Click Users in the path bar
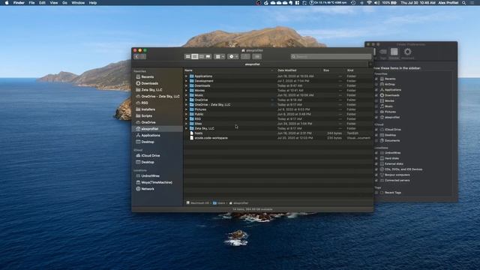The width and height of the screenshot is (480, 270). coord(219,203)
